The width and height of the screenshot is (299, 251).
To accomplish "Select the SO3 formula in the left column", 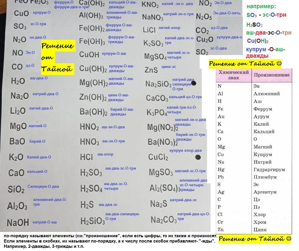I will coord(20,26).
